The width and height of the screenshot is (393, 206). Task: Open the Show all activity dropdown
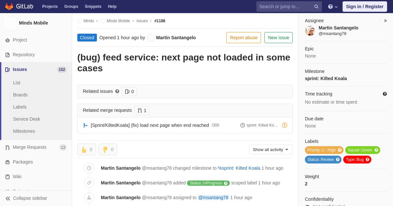coord(271,149)
